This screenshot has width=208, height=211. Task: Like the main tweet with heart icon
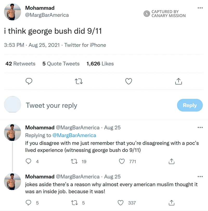coord(128,81)
